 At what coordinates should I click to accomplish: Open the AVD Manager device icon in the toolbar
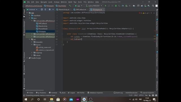click(x=145, y=6)
